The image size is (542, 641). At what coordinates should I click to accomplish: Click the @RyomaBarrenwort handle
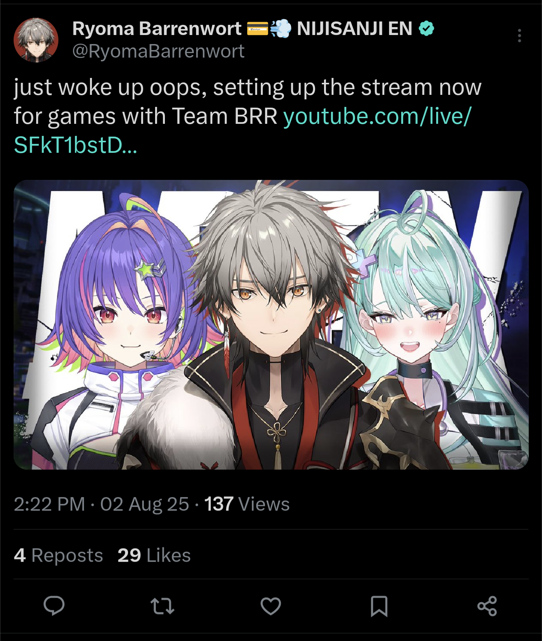coord(158,51)
